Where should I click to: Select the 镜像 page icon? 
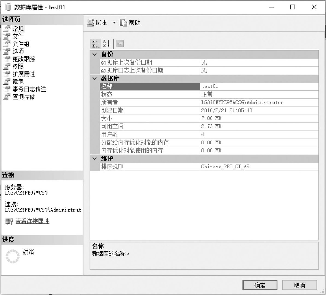[x=7, y=81]
